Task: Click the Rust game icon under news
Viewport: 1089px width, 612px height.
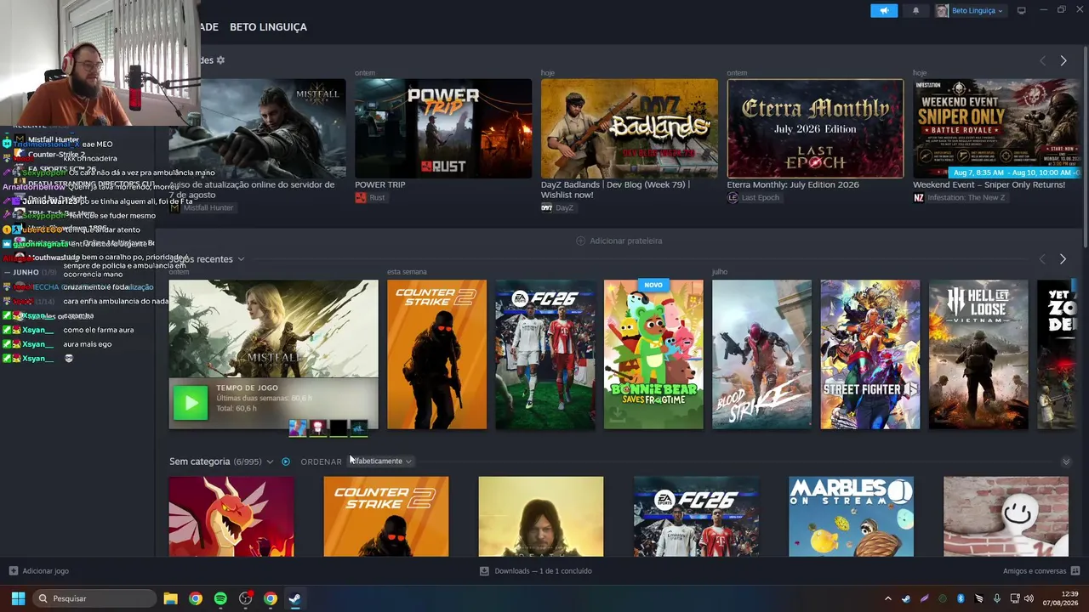Action: [x=361, y=198]
